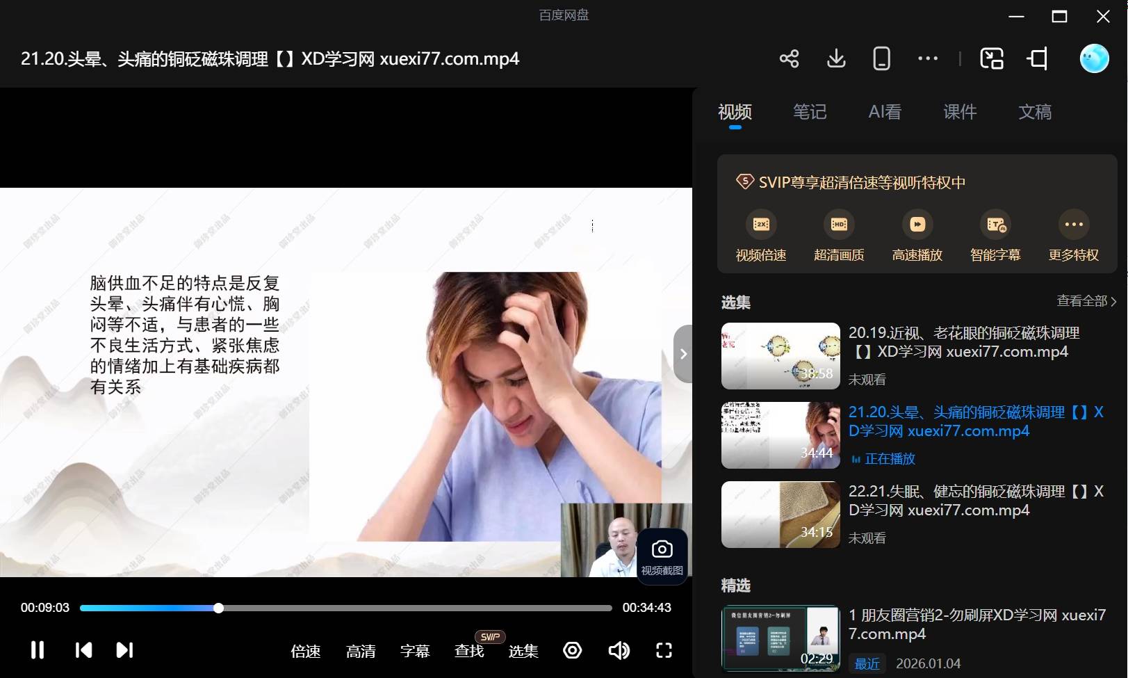The width and height of the screenshot is (1128, 678).
Task: Open the 高清 quality selector
Action: (361, 651)
